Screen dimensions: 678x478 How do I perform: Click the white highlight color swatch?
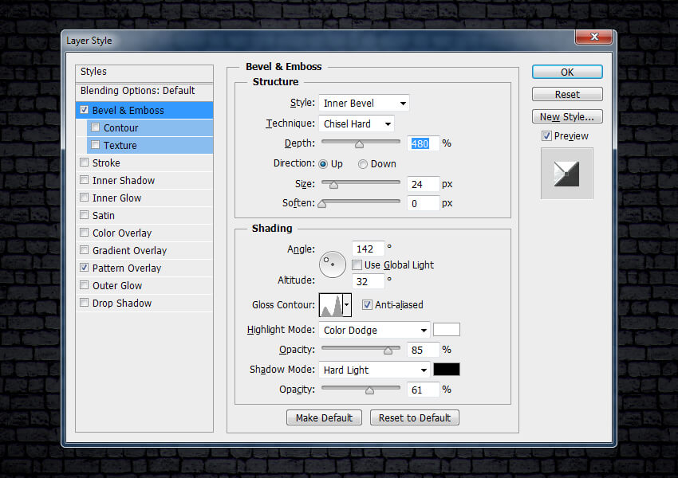point(446,330)
